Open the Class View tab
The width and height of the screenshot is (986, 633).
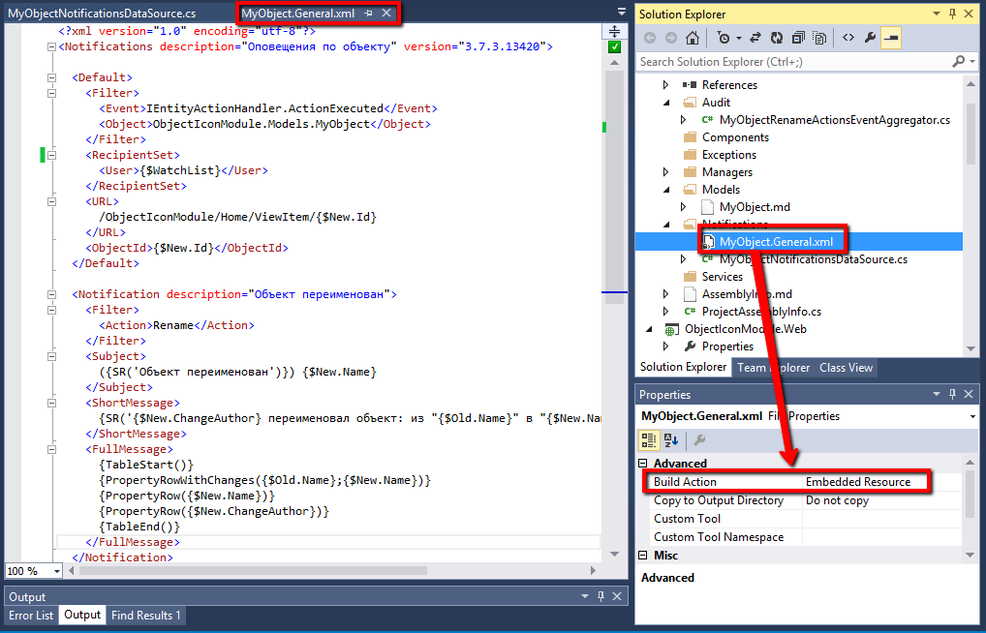tap(846, 368)
